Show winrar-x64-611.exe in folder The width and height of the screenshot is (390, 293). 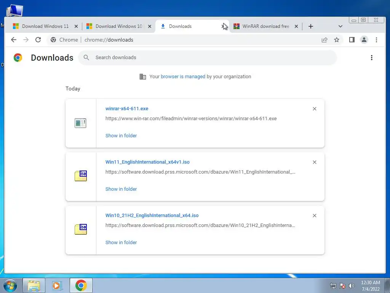pyautogui.click(x=121, y=135)
